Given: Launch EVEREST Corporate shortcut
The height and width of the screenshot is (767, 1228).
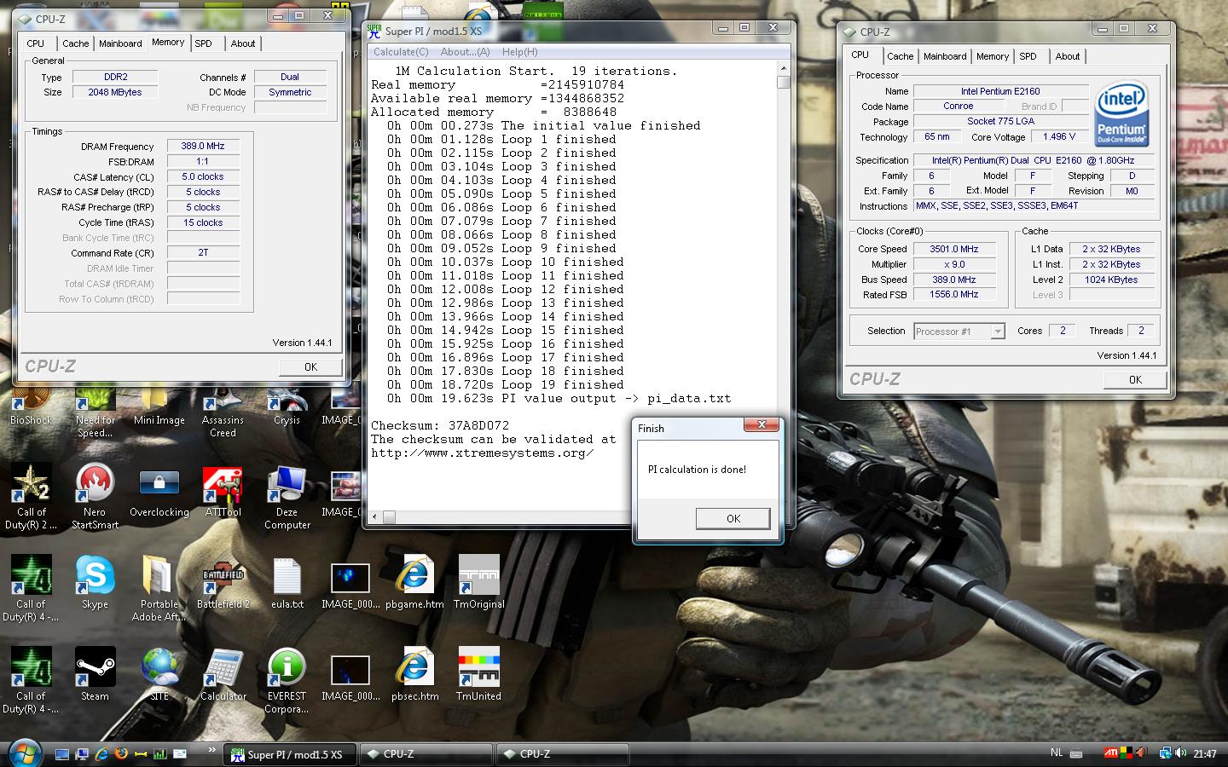Looking at the screenshot, I should point(287,681).
